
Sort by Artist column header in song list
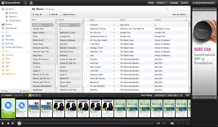[123, 20]
